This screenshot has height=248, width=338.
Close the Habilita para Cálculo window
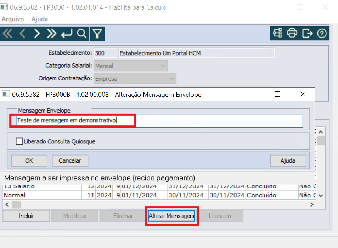326,7
